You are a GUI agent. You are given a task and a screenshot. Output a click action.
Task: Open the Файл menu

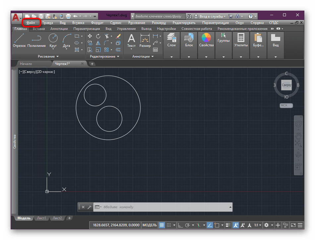click(x=31, y=23)
